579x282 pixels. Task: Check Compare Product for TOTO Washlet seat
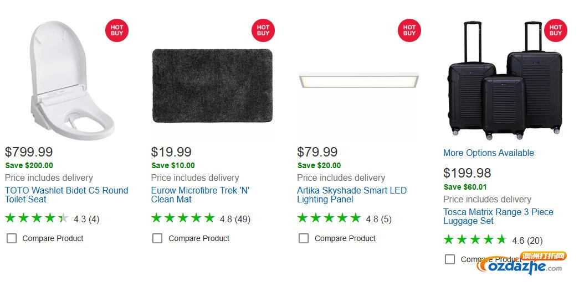pyautogui.click(x=12, y=238)
